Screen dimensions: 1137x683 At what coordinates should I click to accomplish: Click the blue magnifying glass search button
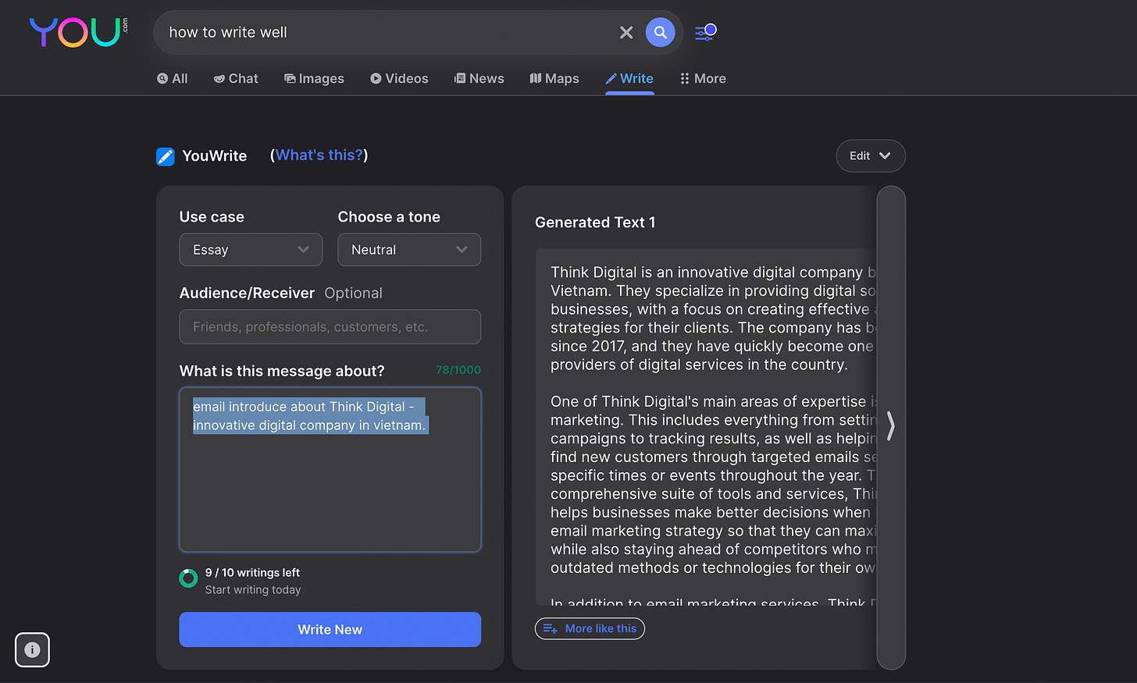[660, 32]
